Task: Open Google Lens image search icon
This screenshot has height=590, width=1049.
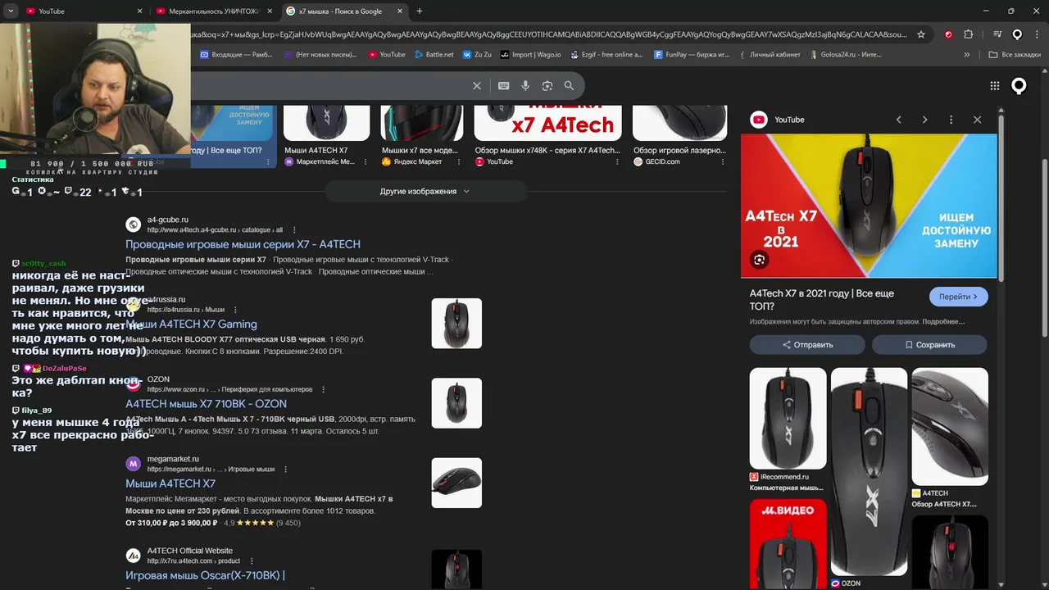Action: (547, 85)
